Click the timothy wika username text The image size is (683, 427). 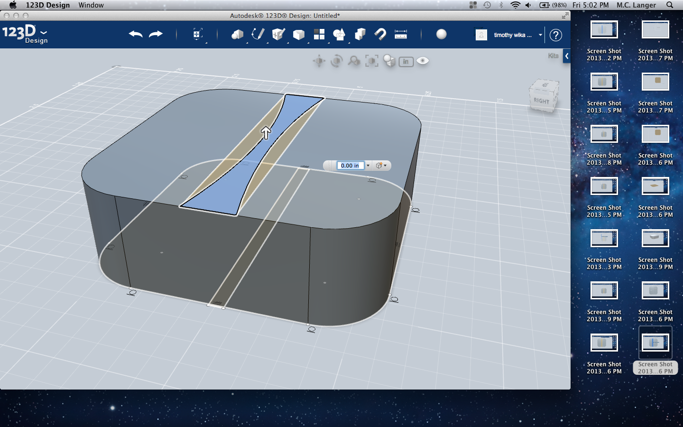[513, 35]
